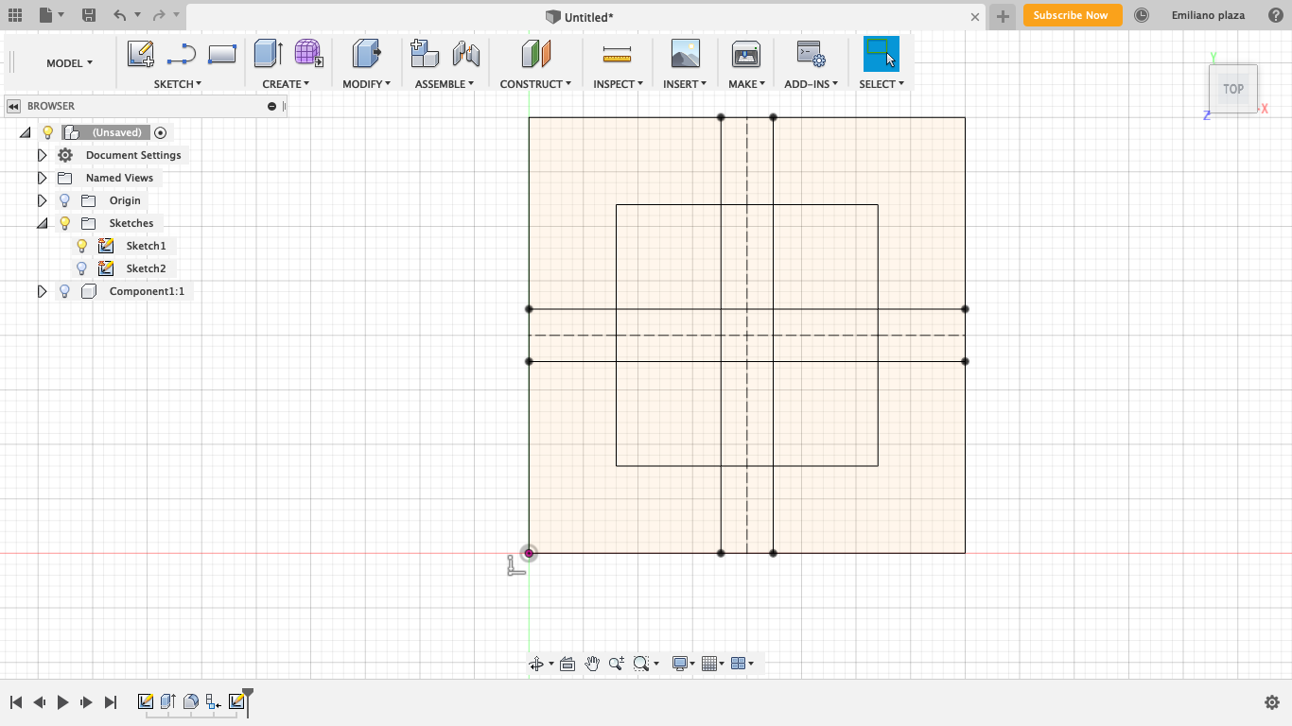Start Create Sketch tool
1292x726 pixels.
pyautogui.click(x=140, y=54)
